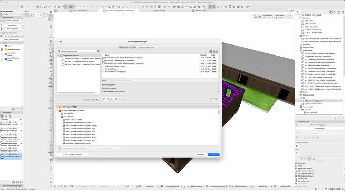Collapse Fehlende Bibliothekselemente group

point(57,111)
